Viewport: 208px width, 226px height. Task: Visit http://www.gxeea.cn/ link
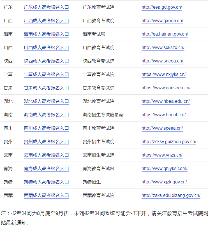pyautogui.click(x=162, y=21)
